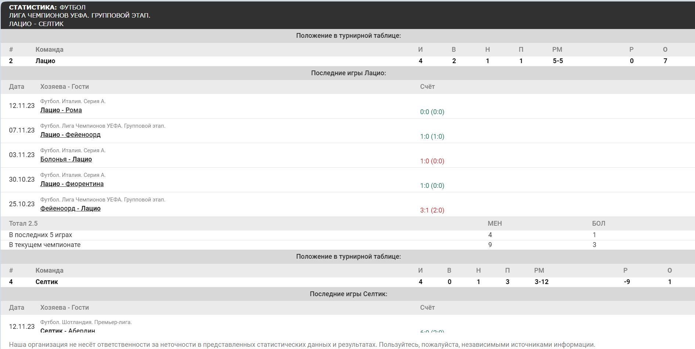Viewport: 695px width, 349px height.
Task: Click the 'РМ' column header in Lazio's standings
Action: pyautogui.click(x=557, y=50)
